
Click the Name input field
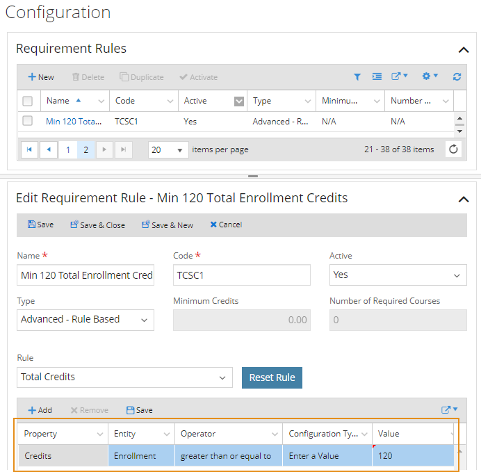85,275
